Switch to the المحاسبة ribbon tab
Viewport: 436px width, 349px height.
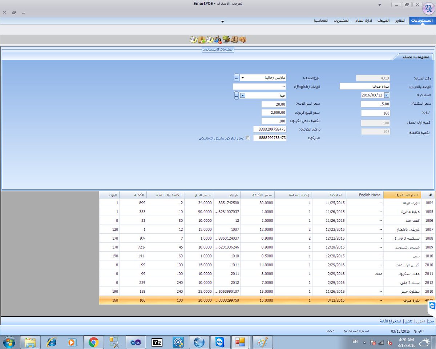pos(321,21)
